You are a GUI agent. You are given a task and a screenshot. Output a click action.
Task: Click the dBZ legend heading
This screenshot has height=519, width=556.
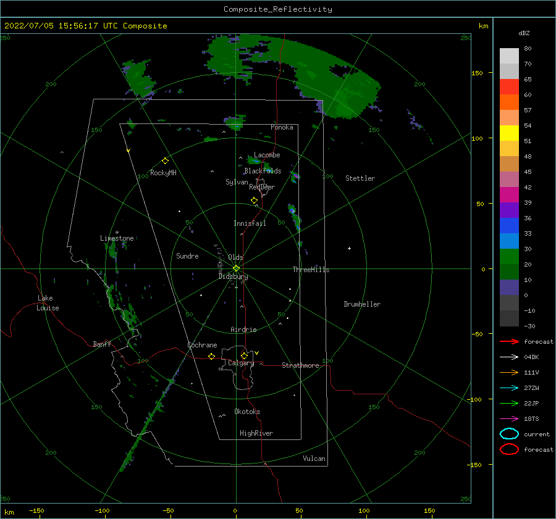[x=524, y=33]
